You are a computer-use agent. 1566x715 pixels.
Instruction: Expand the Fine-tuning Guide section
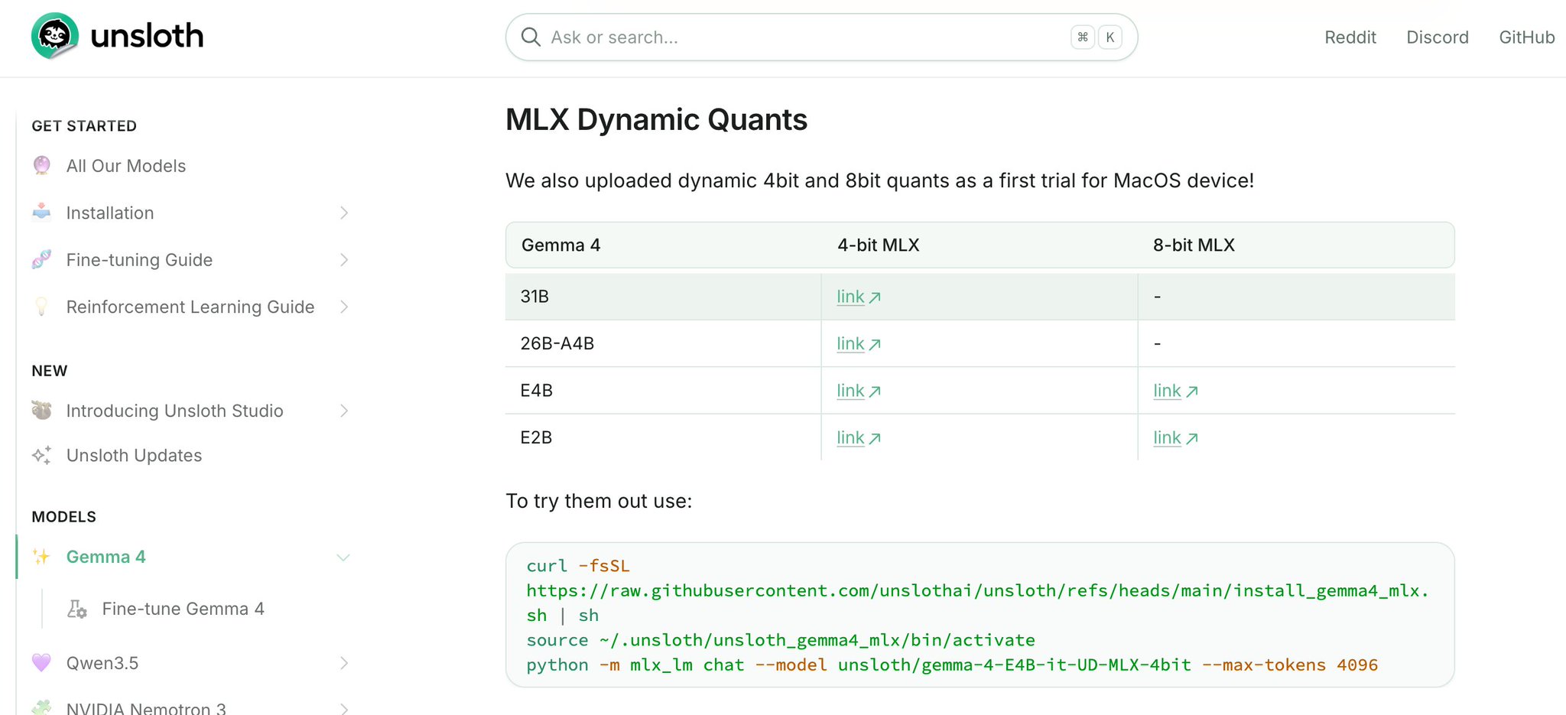point(344,260)
